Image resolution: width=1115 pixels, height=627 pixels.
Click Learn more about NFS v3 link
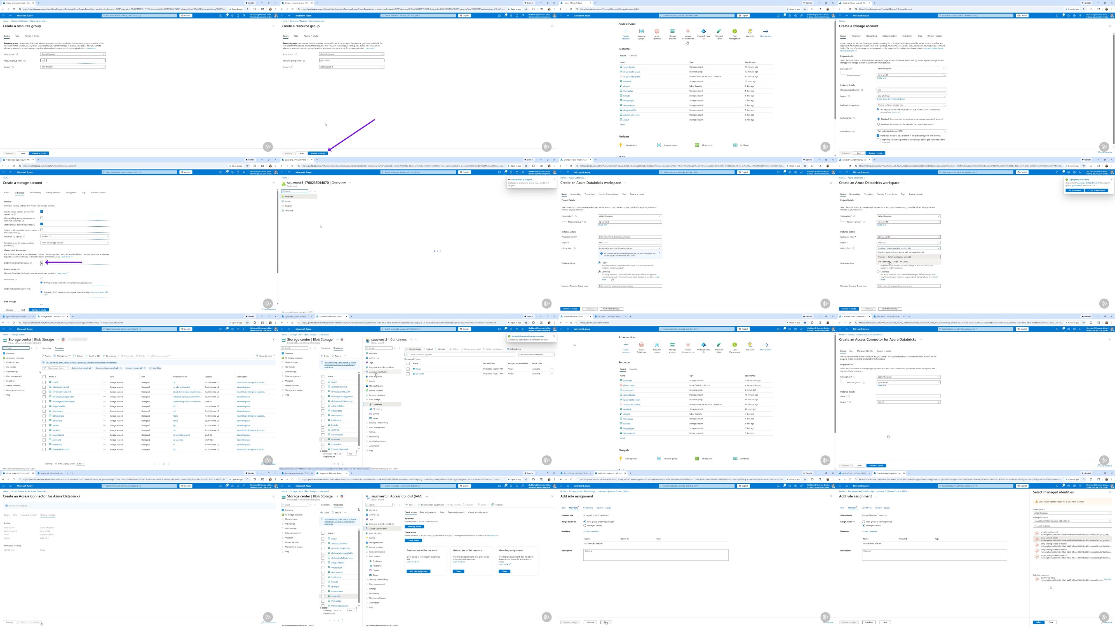[x=99, y=293]
